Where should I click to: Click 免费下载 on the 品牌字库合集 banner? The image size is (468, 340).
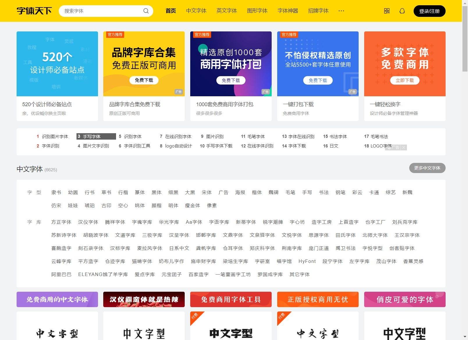[144, 80]
